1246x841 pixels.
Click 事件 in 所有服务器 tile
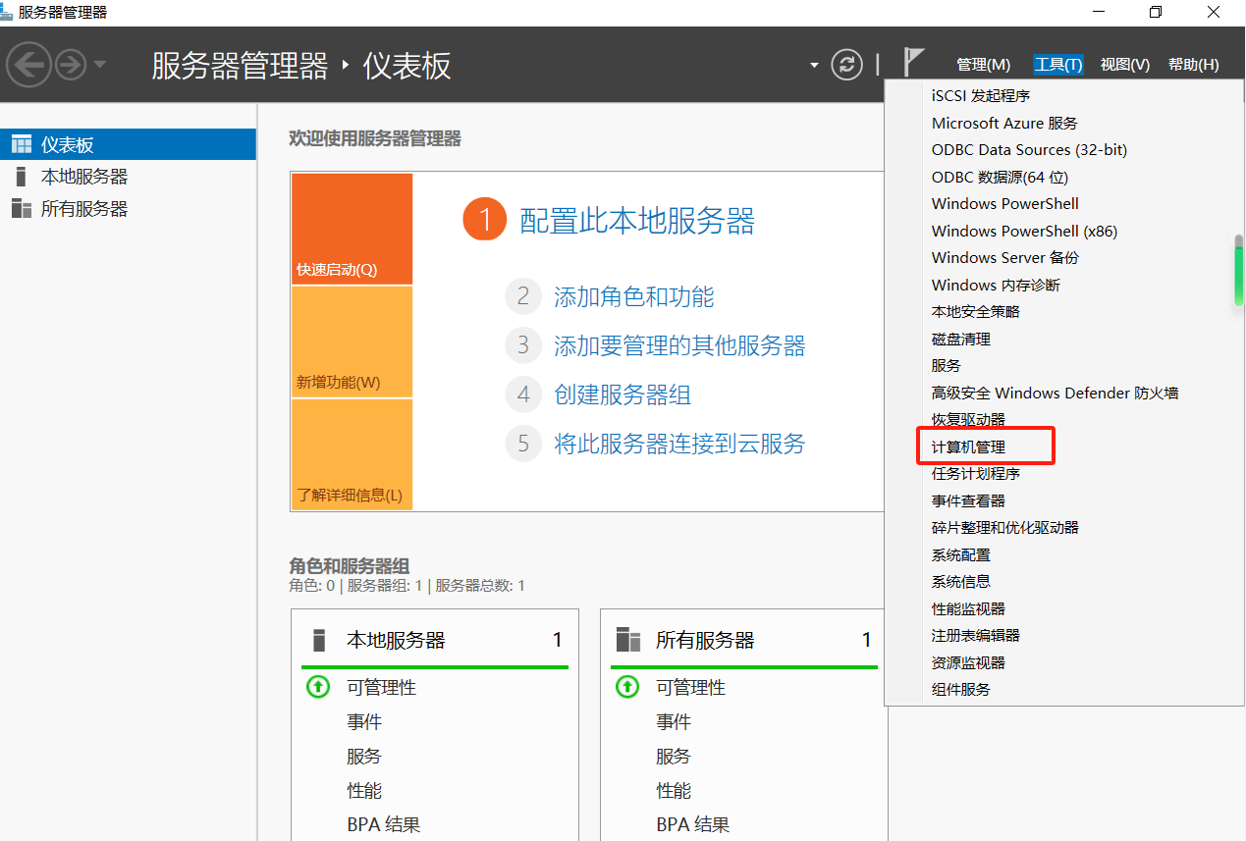click(x=674, y=721)
